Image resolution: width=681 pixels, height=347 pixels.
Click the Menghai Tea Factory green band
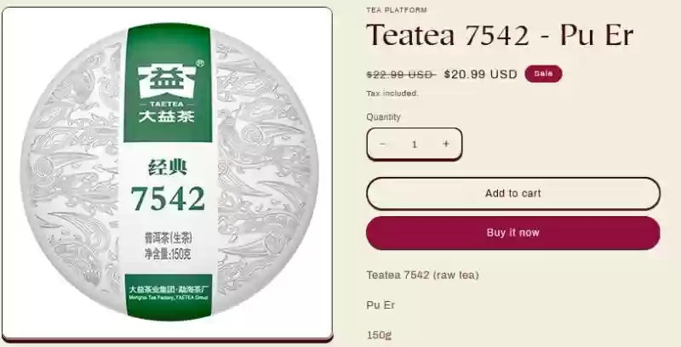click(x=168, y=294)
